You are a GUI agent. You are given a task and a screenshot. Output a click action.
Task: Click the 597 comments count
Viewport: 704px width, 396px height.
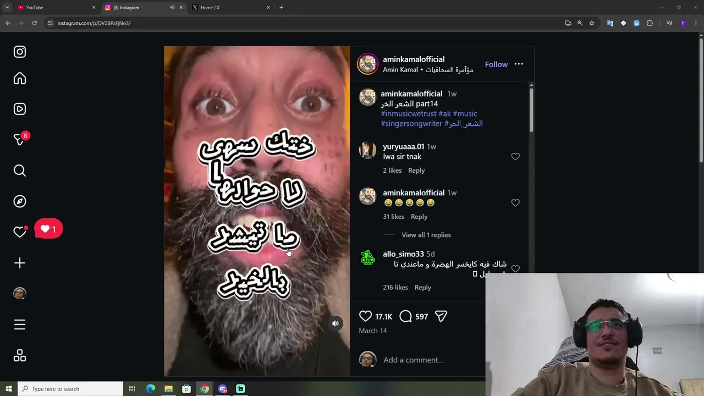click(422, 317)
